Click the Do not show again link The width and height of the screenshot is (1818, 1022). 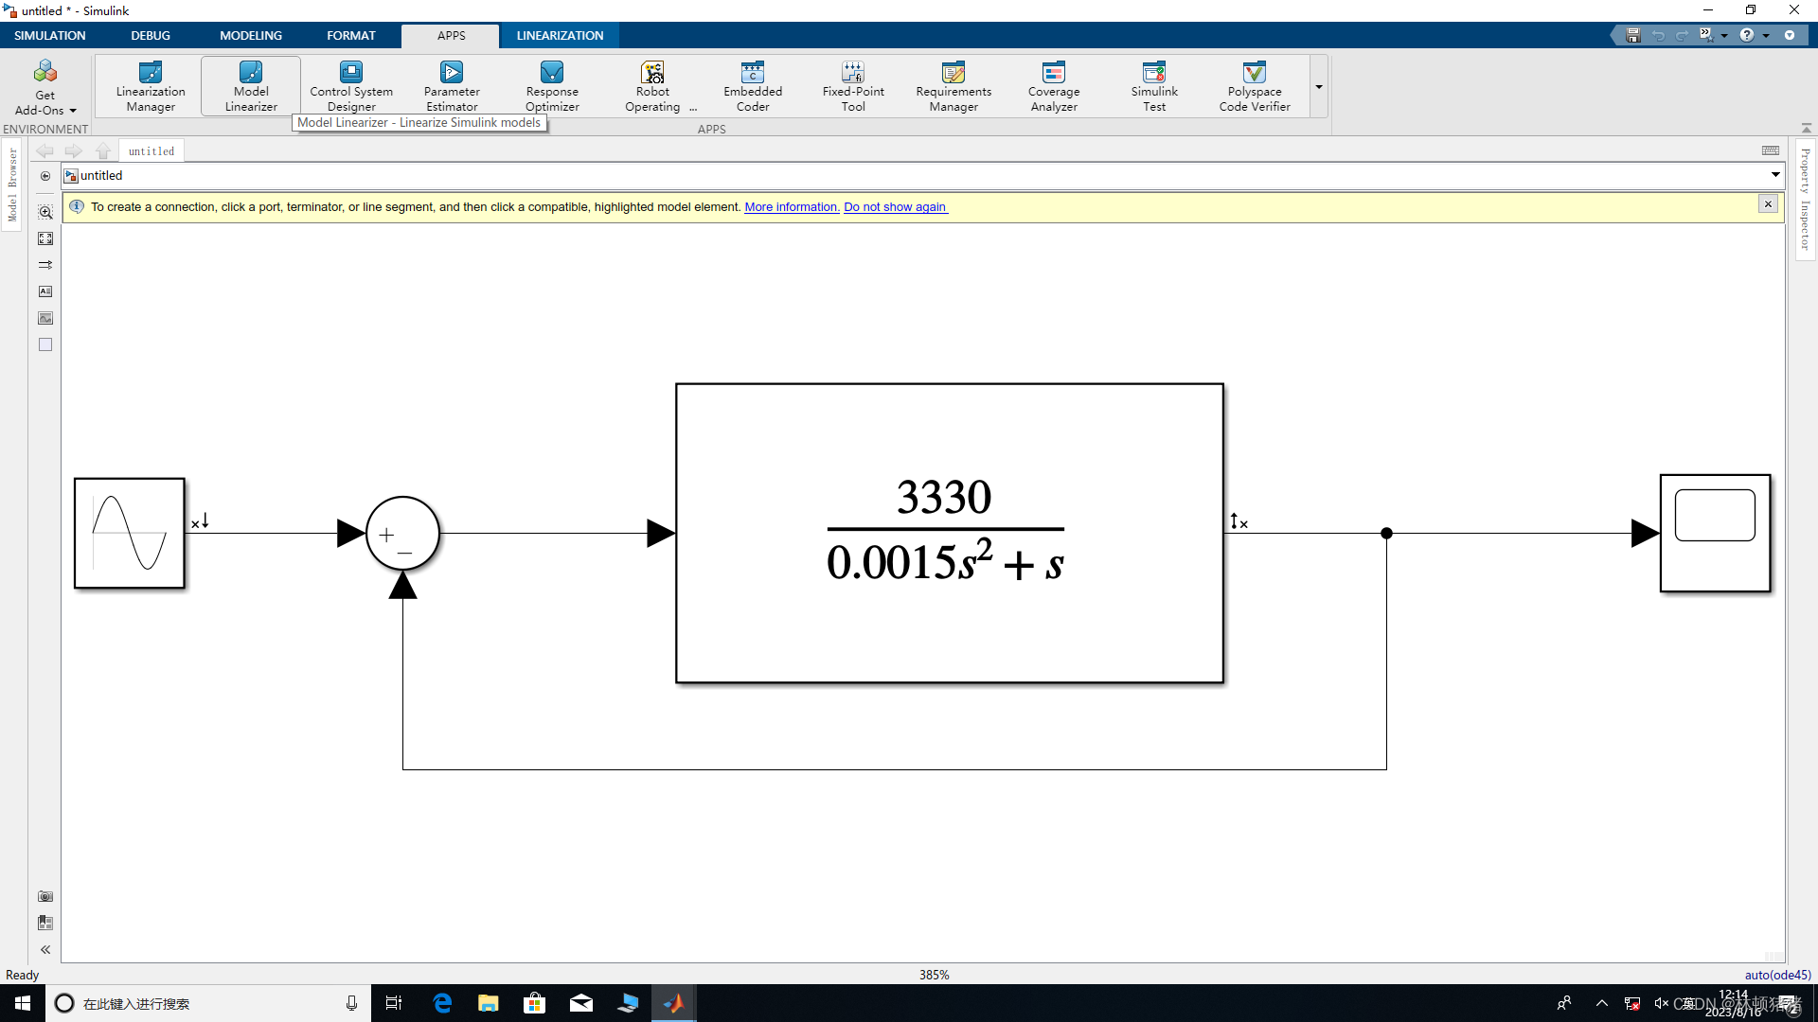click(895, 207)
